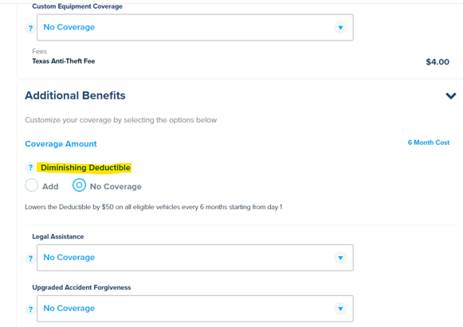
Task: Open the Diminishing Deductible help question mark
Action: coord(30,168)
